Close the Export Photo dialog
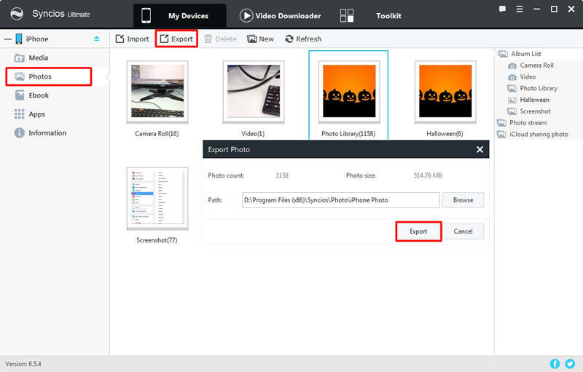Image resolution: width=583 pixels, height=372 pixels. tap(480, 149)
